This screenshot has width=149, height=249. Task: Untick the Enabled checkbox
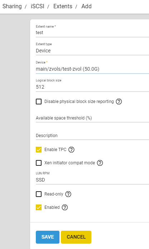tap(39, 207)
